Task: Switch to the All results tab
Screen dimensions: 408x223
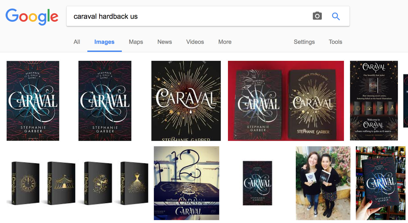Action: (77, 42)
